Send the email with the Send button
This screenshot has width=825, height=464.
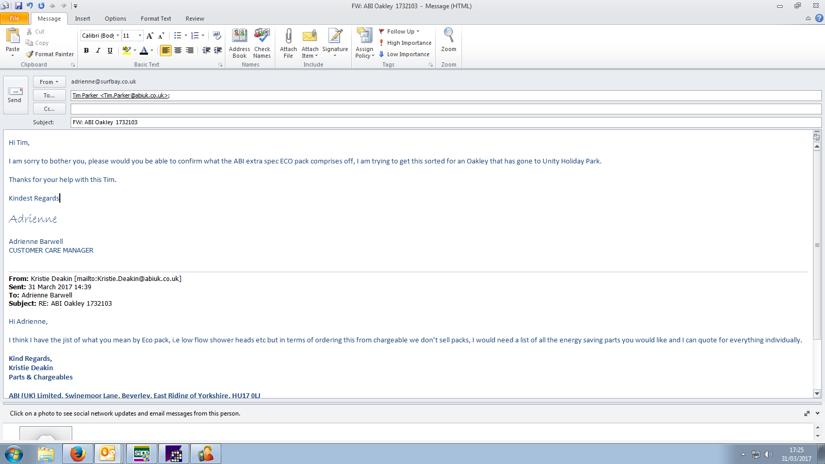[x=14, y=95]
